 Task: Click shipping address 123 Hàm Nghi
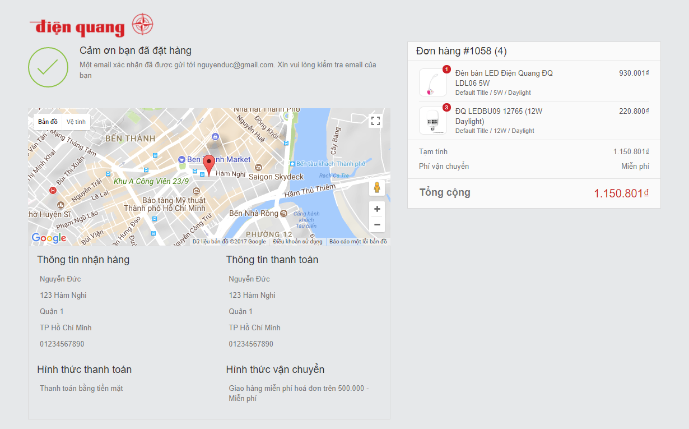63,295
